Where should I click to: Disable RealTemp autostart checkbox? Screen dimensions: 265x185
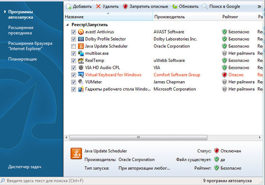click(74, 60)
